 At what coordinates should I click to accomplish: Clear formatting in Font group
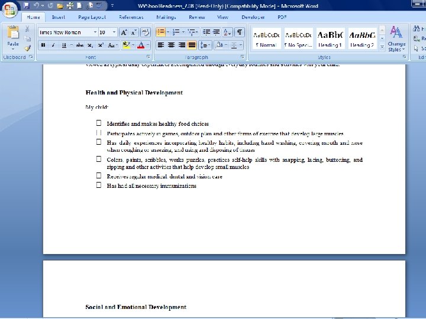point(146,32)
